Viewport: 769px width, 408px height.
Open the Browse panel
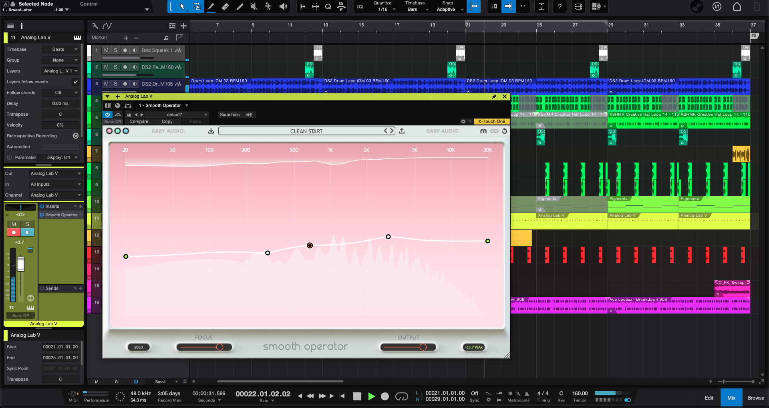point(755,398)
